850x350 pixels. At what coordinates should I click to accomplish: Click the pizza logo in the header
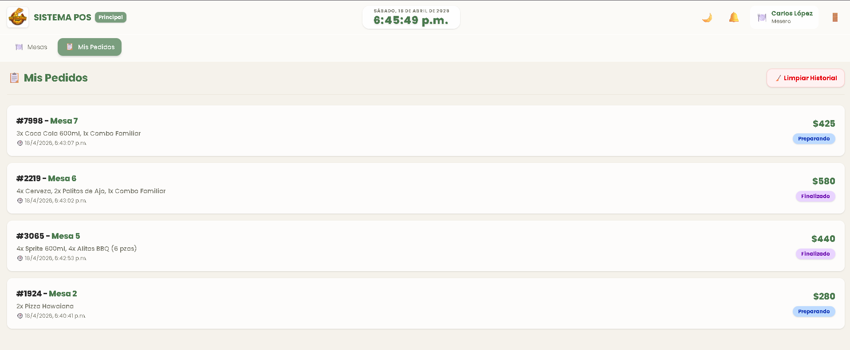[18, 17]
